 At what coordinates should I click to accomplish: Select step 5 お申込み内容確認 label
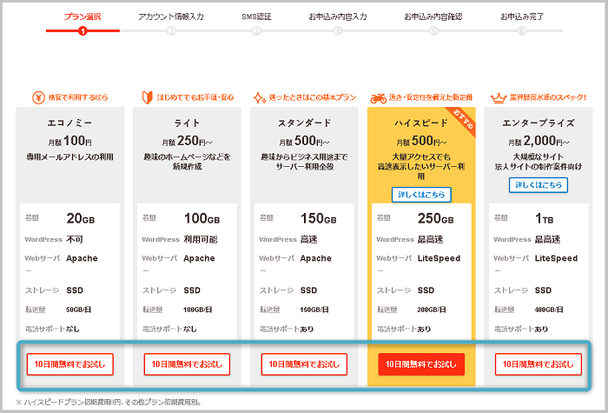tap(433, 17)
